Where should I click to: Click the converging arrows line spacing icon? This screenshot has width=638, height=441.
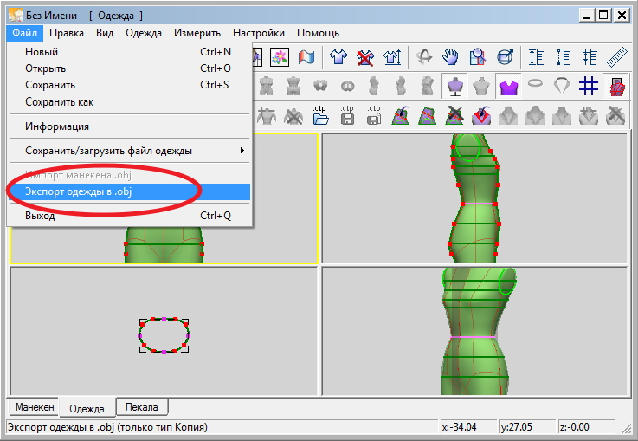tap(590, 57)
